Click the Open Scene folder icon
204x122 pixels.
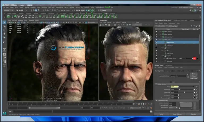19,10
